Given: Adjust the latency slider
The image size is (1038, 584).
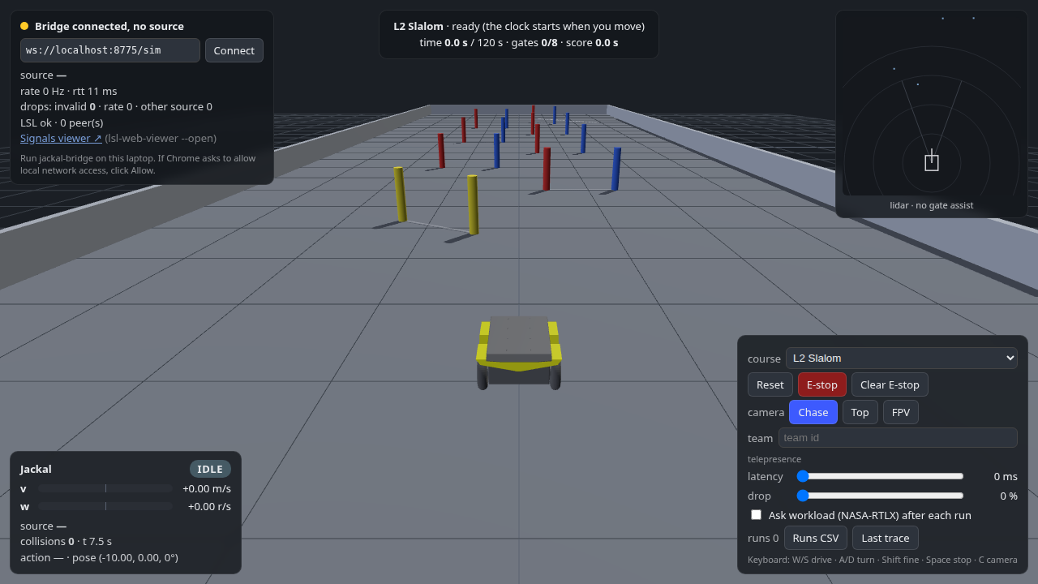Looking at the screenshot, I should pyautogui.click(x=881, y=476).
